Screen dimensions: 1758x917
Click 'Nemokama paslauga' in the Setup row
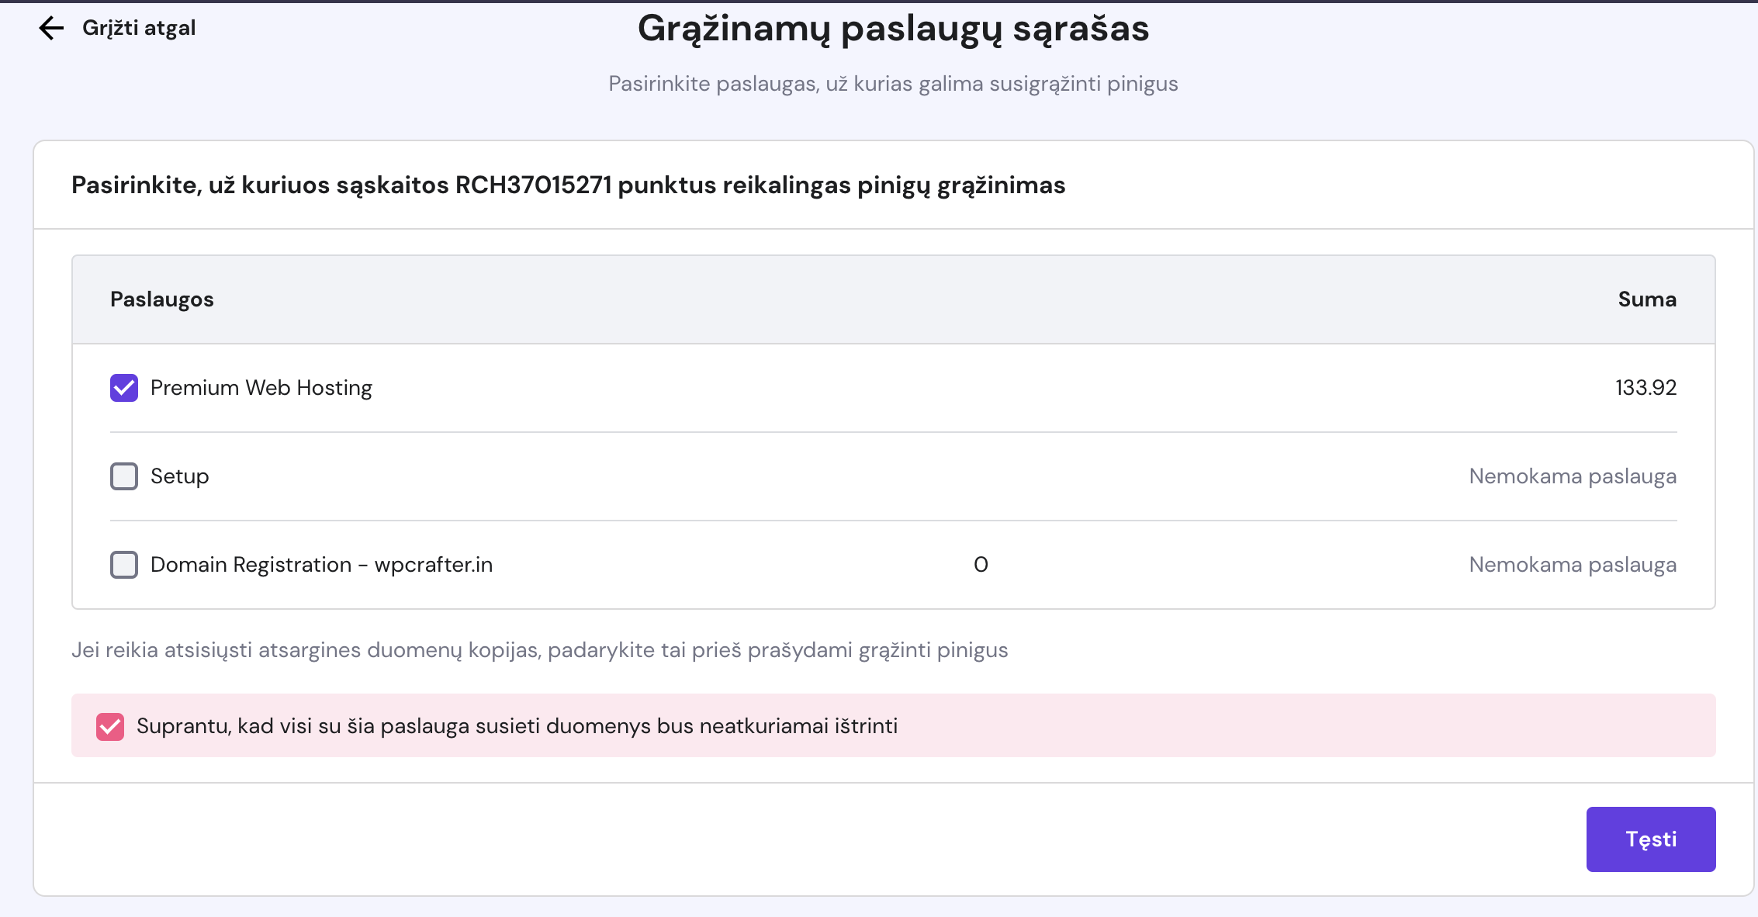click(1573, 476)
